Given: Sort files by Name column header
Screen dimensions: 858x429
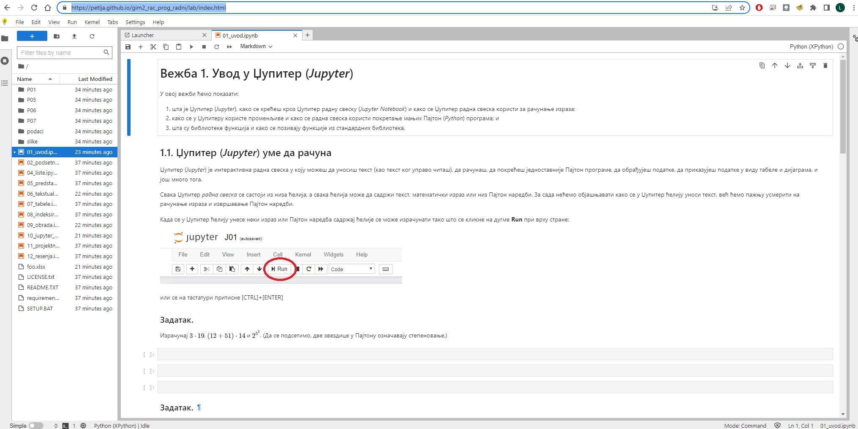Looking at the screenshot, I should tap(25, 79).
